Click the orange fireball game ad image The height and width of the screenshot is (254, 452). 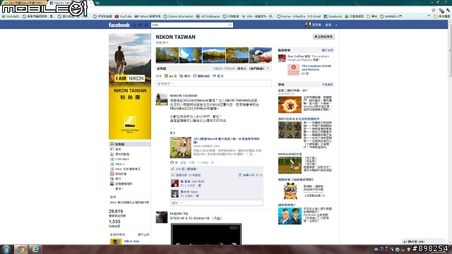(290, 104)
